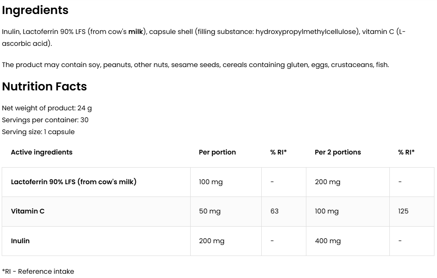This screenshot has height=278, width=437.
Task: Click the Nutrition Facts heading
Action: (x=44, y=87)
